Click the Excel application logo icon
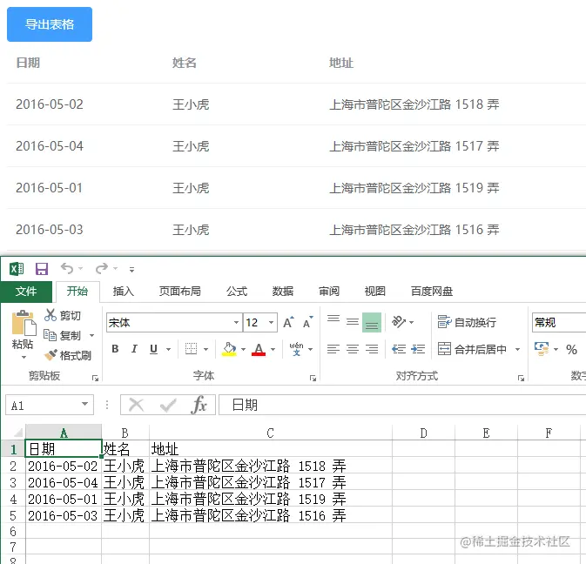Screen dimensions: 586x564 click(x=17, y=269)
